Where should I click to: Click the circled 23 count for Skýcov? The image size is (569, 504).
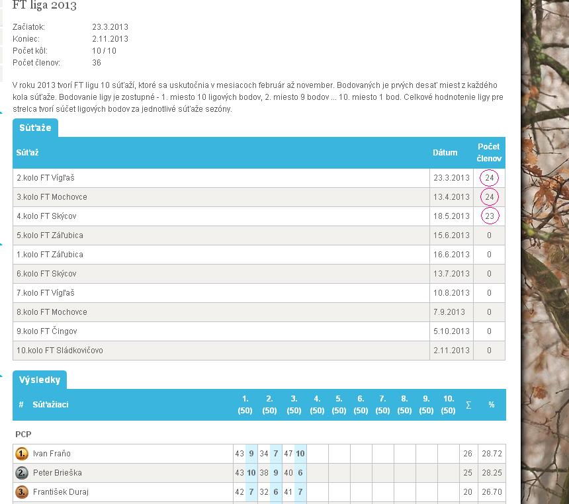click(x=489, y=216)
